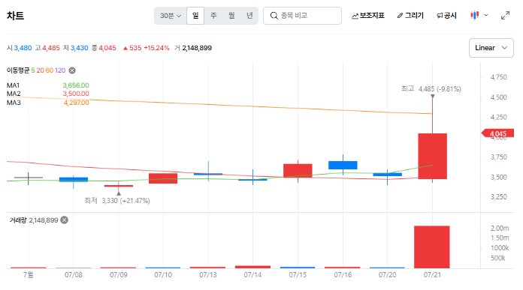Click the 07/20 date axis label
The image size is (523, 290).
(387, 275)
